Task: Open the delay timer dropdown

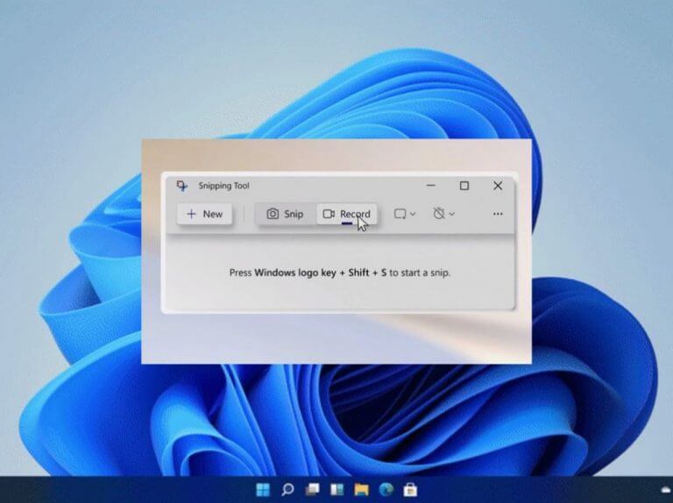Action: [443, 214]
